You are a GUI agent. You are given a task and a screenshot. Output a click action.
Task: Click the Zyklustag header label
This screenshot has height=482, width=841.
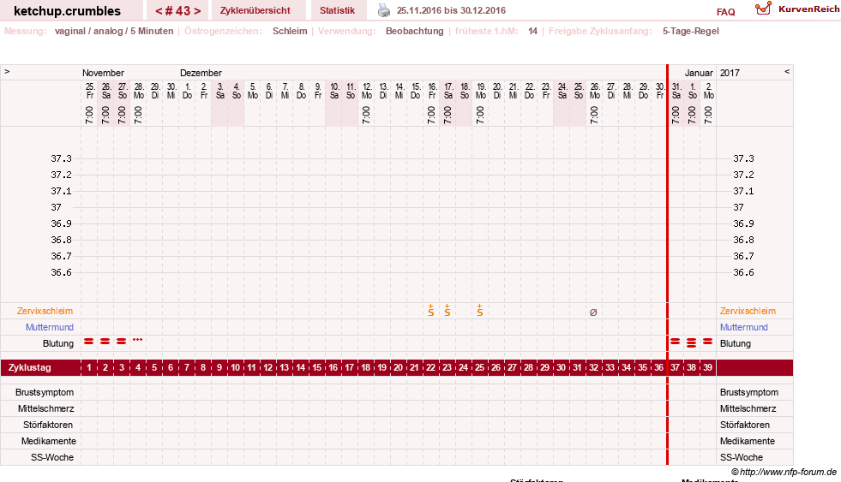pyautogui.click(x=29, y=367)
